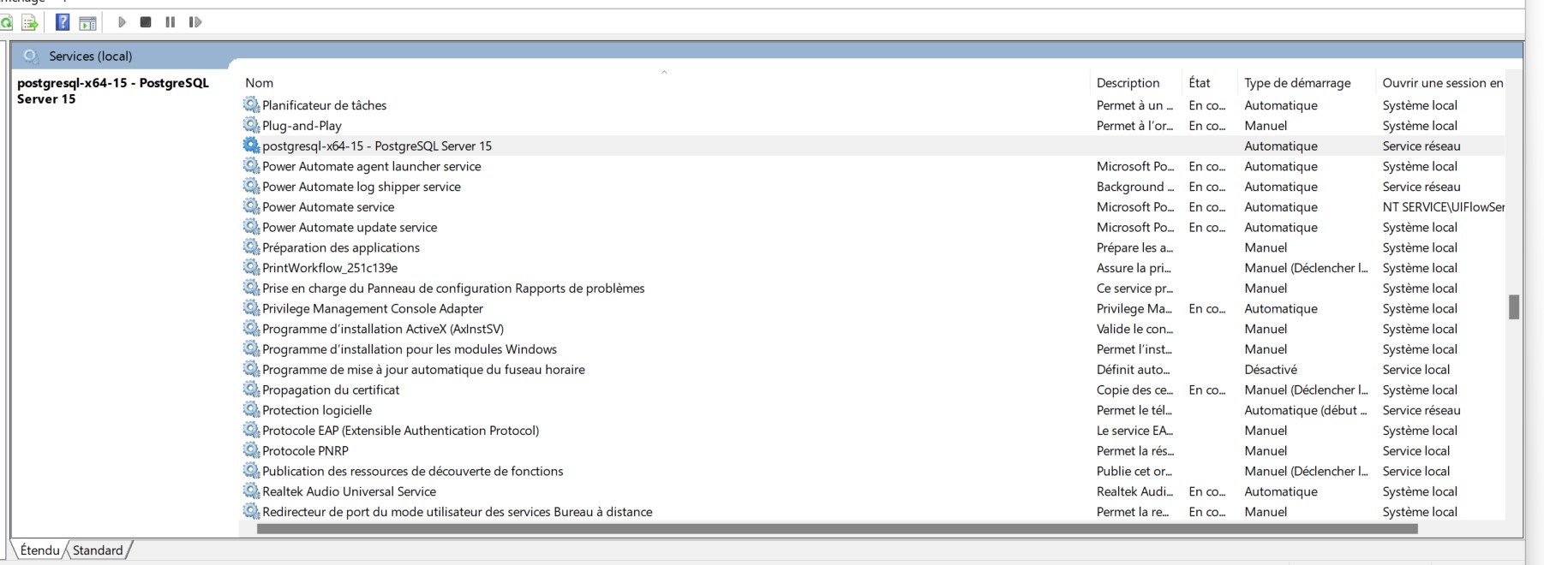This screenshot has height=565, width=1544.
Task: Click the gear icon of postgresql-x64-15 service
Action: (x=251, y=146)
